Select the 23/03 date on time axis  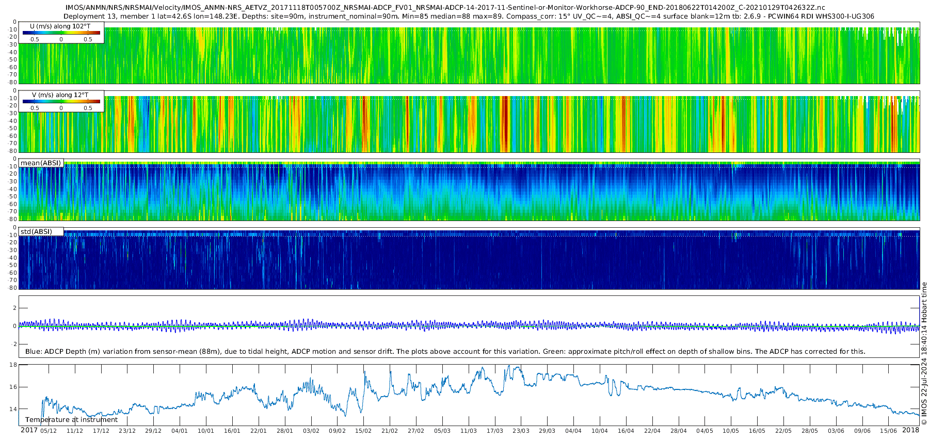521,431
